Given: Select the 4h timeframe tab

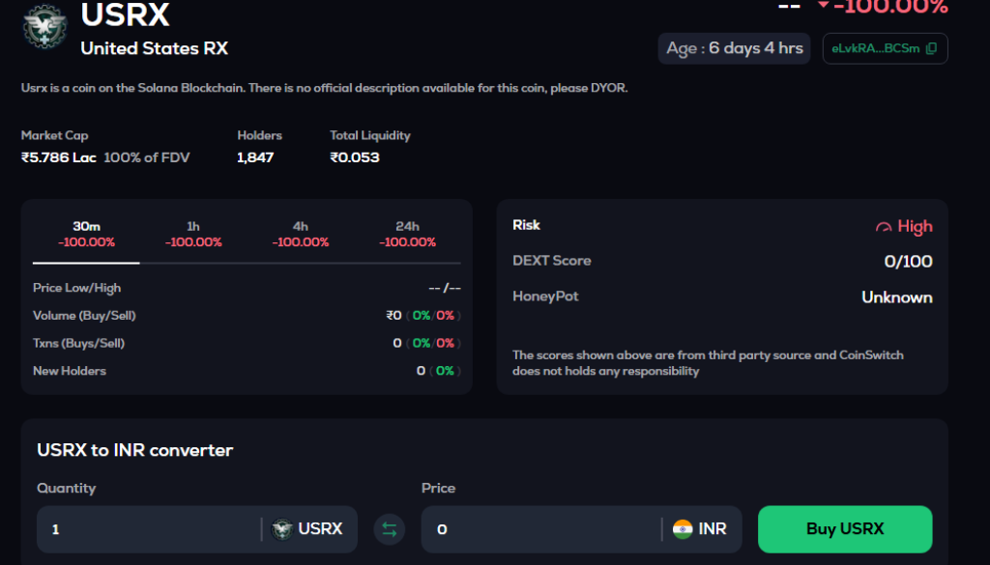Looking at the screenshot, I should coord(300,235).
